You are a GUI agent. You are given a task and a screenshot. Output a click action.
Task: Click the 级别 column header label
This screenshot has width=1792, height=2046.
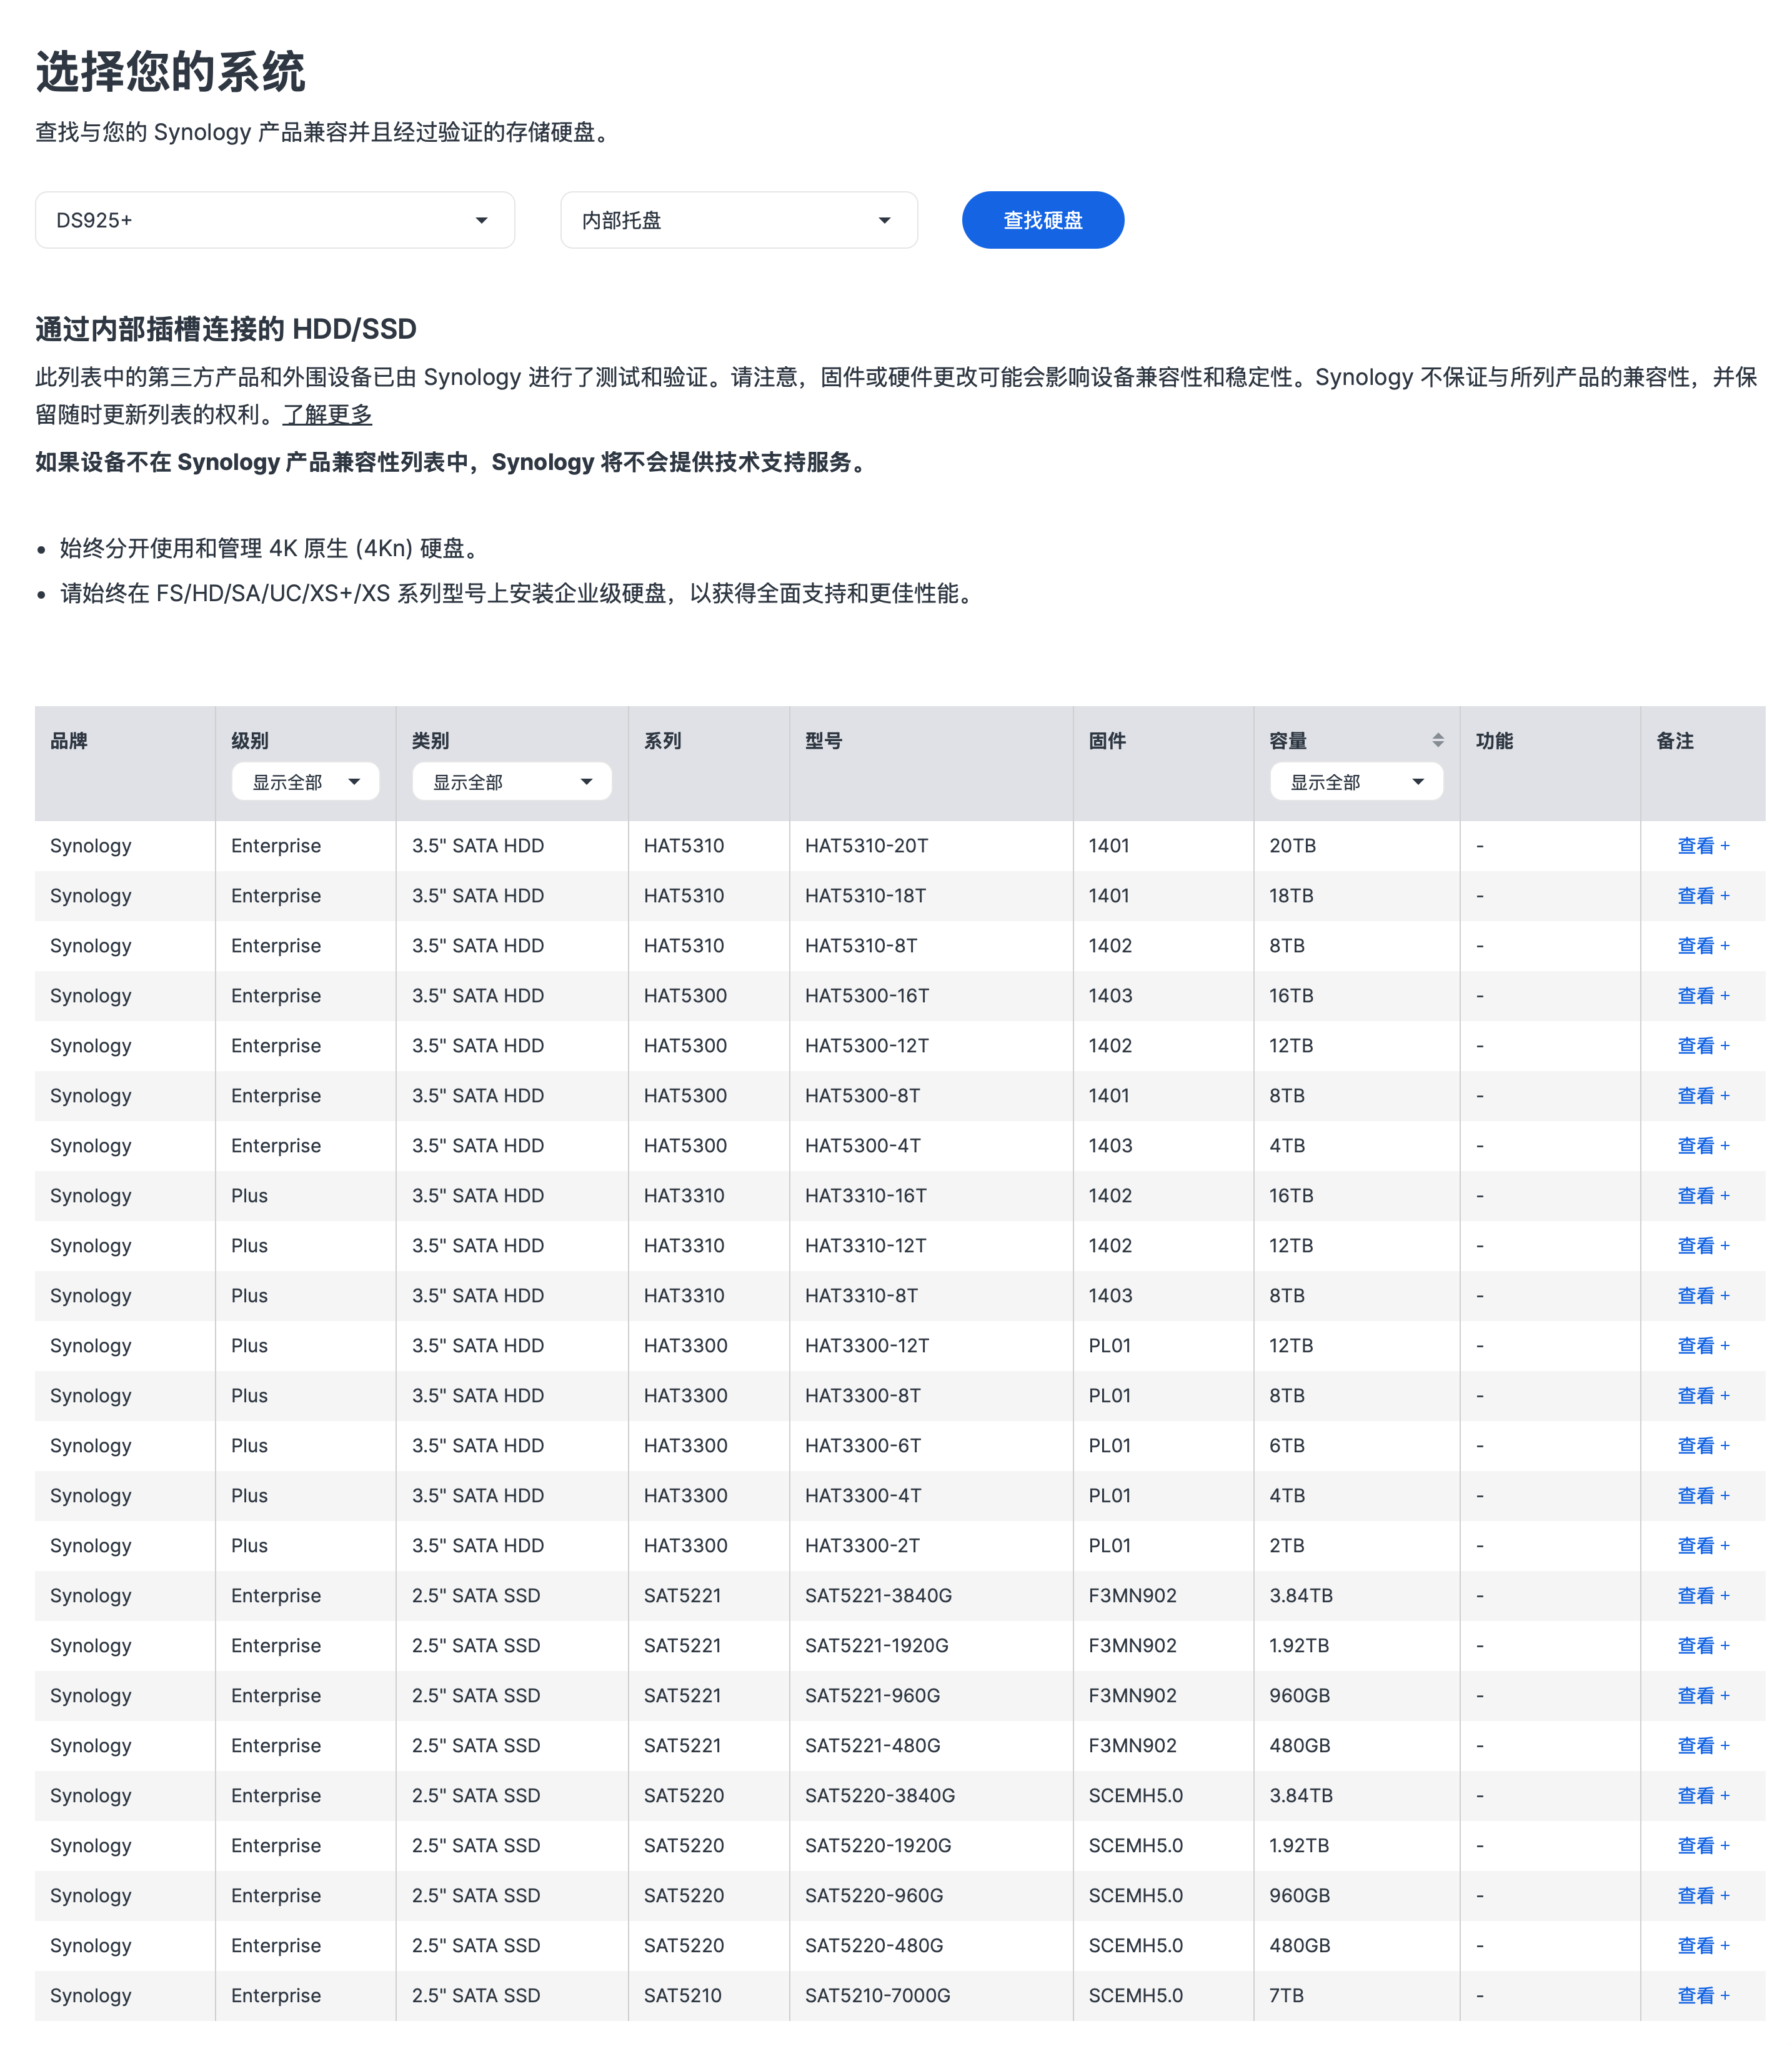[250, 741]
